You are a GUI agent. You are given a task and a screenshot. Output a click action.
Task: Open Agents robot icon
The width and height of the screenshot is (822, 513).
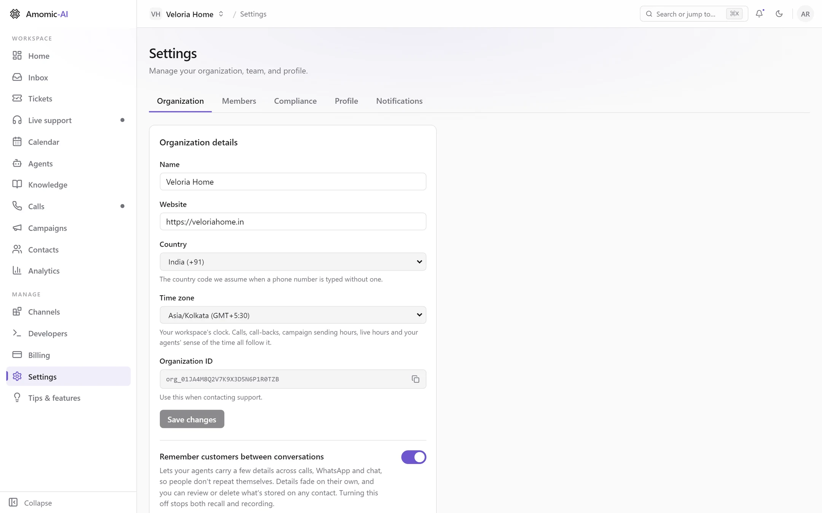tap(17, 163)
